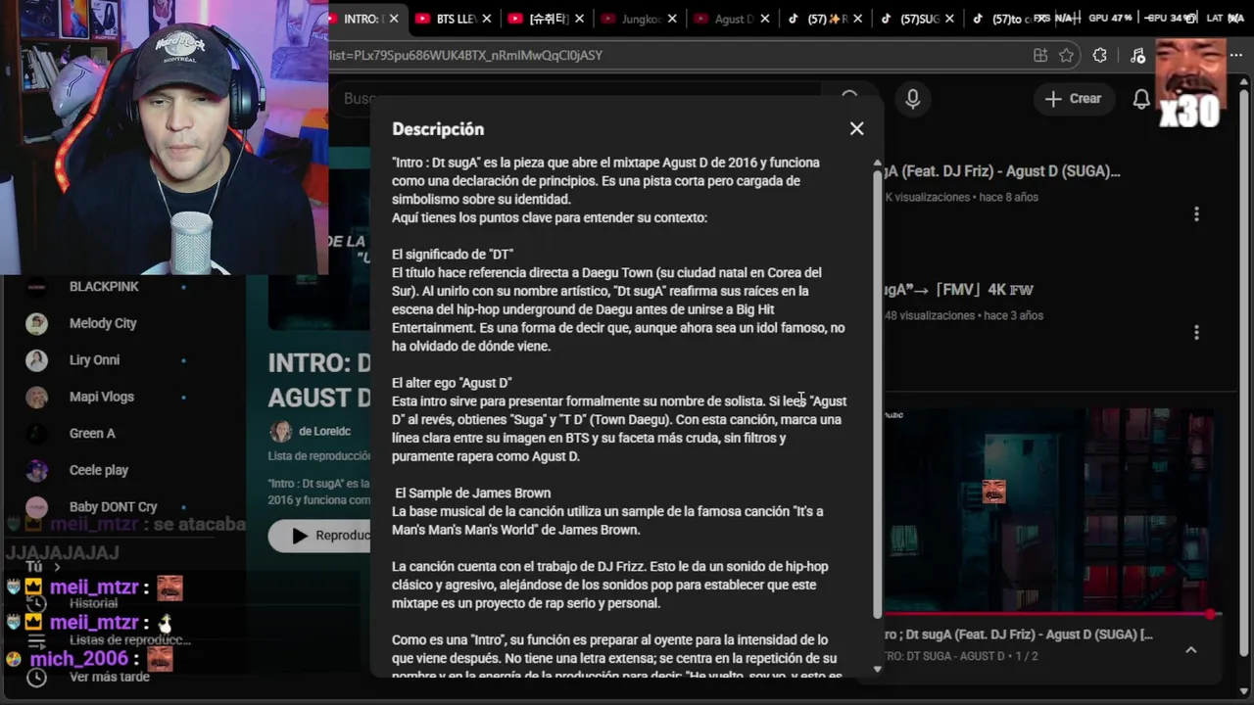Viewport: 1254px width, 705px height.
Task: Open the Ceele play subscription channel
Action: coord(99,470)
